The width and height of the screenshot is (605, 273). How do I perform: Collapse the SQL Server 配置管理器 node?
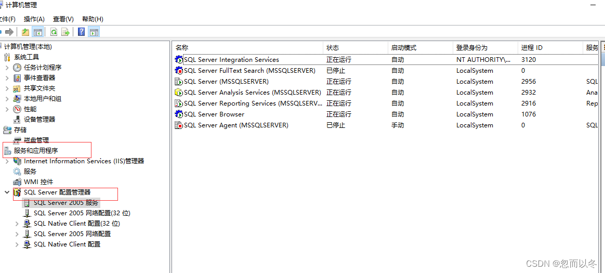pos(7,192)
